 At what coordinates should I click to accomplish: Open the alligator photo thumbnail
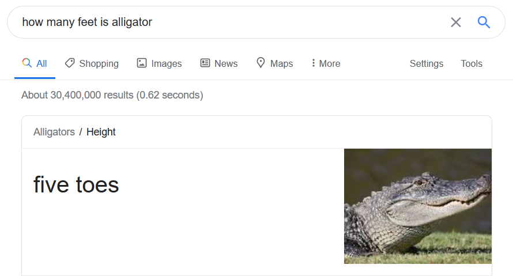tap(418, 206)
